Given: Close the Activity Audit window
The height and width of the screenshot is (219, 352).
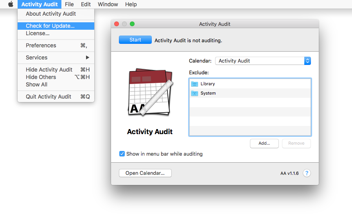Looking at the screenshot, I should 117,24.
